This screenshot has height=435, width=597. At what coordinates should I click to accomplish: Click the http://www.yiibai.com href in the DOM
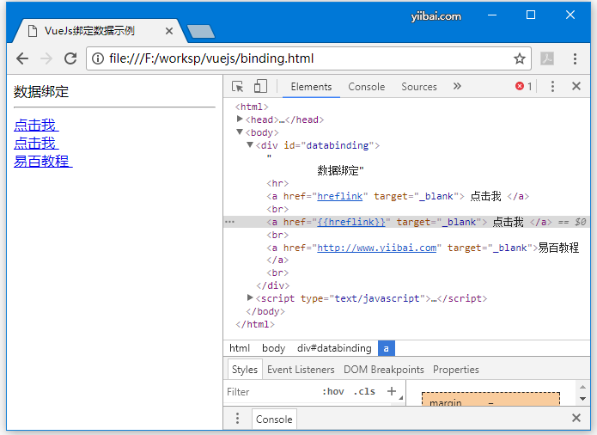tap(377, 248)
